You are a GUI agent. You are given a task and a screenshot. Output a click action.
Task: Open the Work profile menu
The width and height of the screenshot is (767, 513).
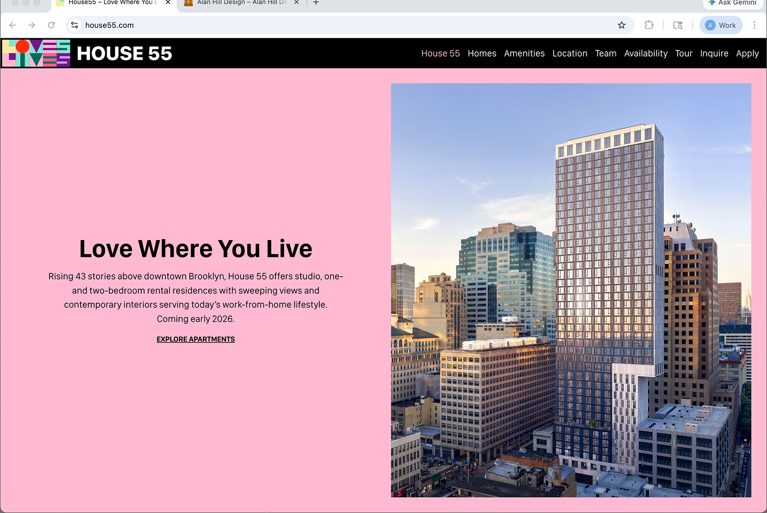[720, 25]
